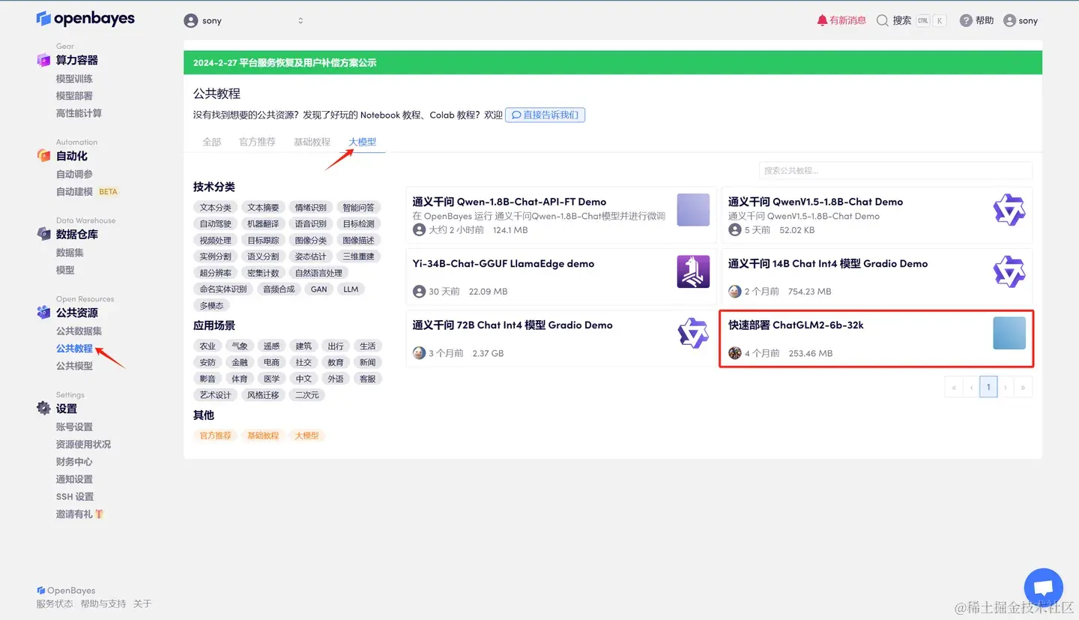Click the 设置 gear icon
This screenshot has width=1079, height=620.
click(43, 409)
